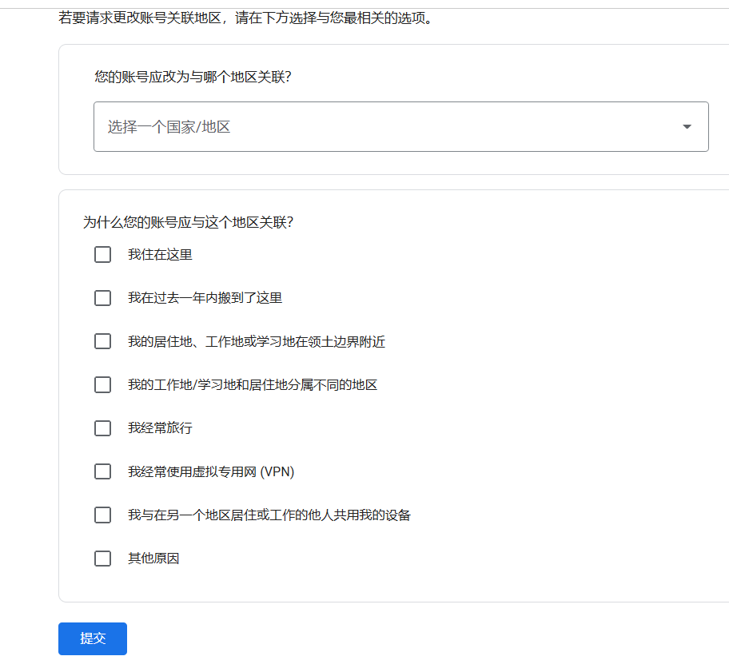Click the 其他原因 label text

coord(153,559)
